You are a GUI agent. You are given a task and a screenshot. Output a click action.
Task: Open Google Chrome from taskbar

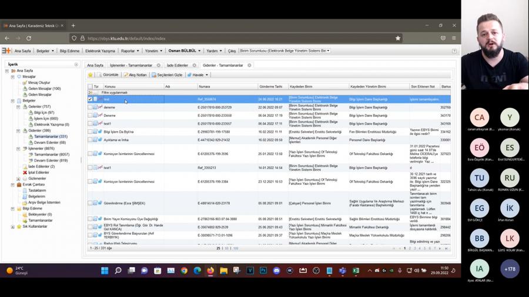(x=184, y=271)
